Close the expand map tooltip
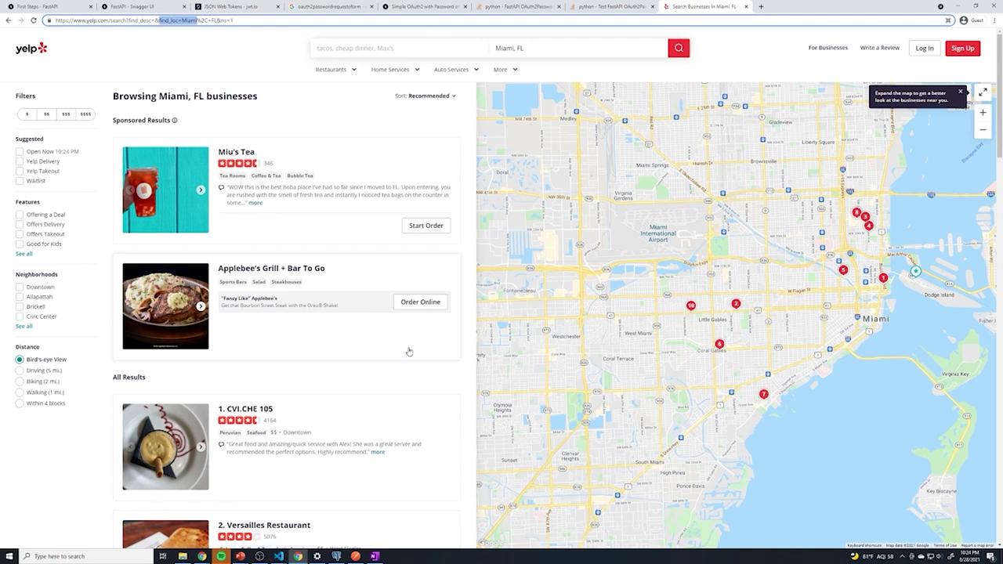This screenshot has width=1003, height=564. tap(960, 92)
